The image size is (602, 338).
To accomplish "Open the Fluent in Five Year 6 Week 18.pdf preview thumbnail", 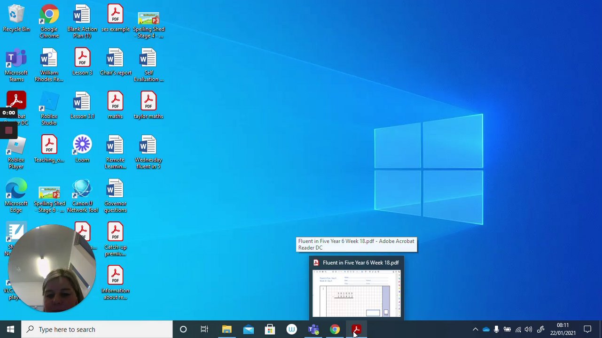I will (x=357, y=293).
